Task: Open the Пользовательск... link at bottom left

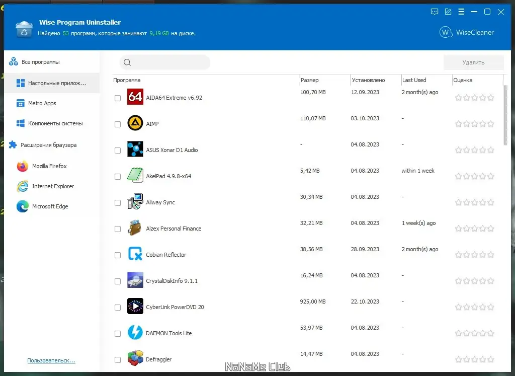Action: 51,360
